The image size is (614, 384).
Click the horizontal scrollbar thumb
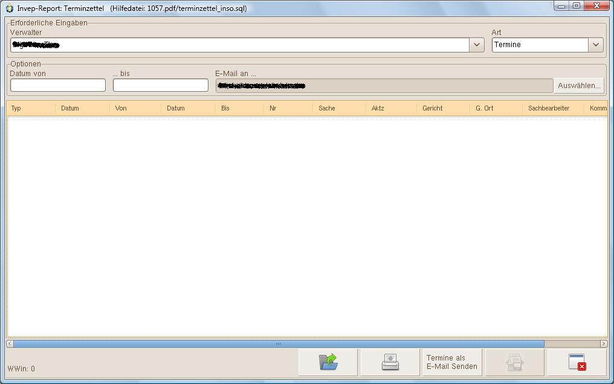[279, 344]
